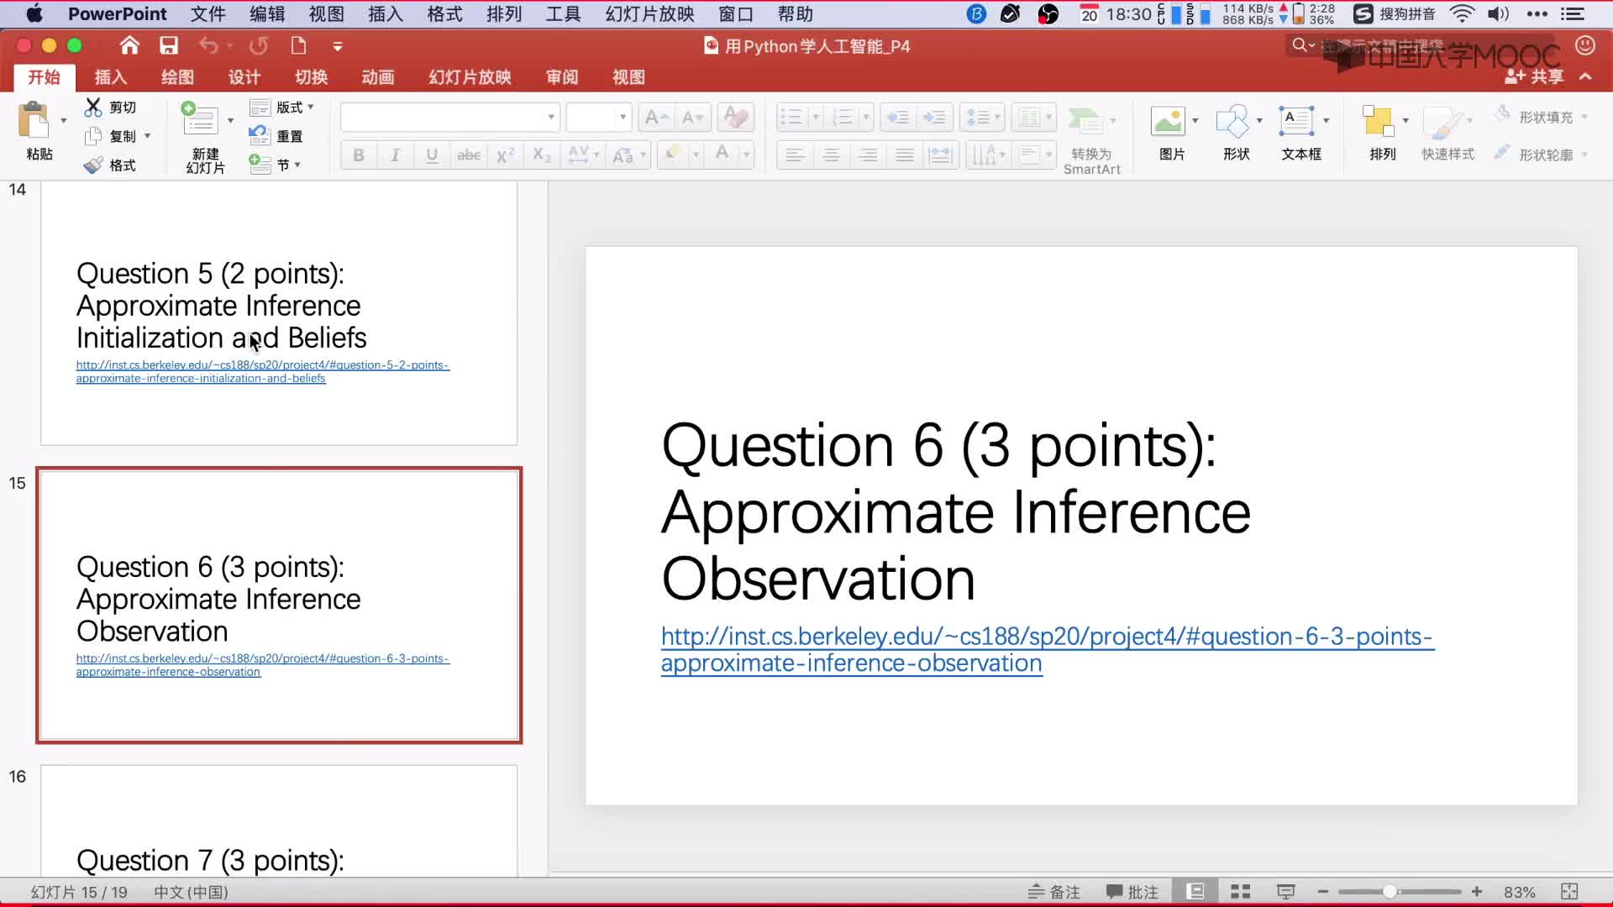The image size is (1613, 907).
Task: Select slide 16 Question 7 thumbnail
Action: tap(279, 820)
